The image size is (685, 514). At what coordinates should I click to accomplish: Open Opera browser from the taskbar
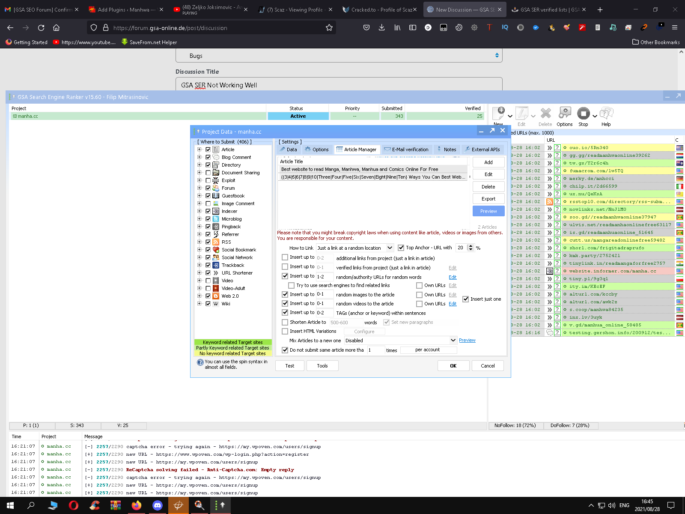point(74,505)
